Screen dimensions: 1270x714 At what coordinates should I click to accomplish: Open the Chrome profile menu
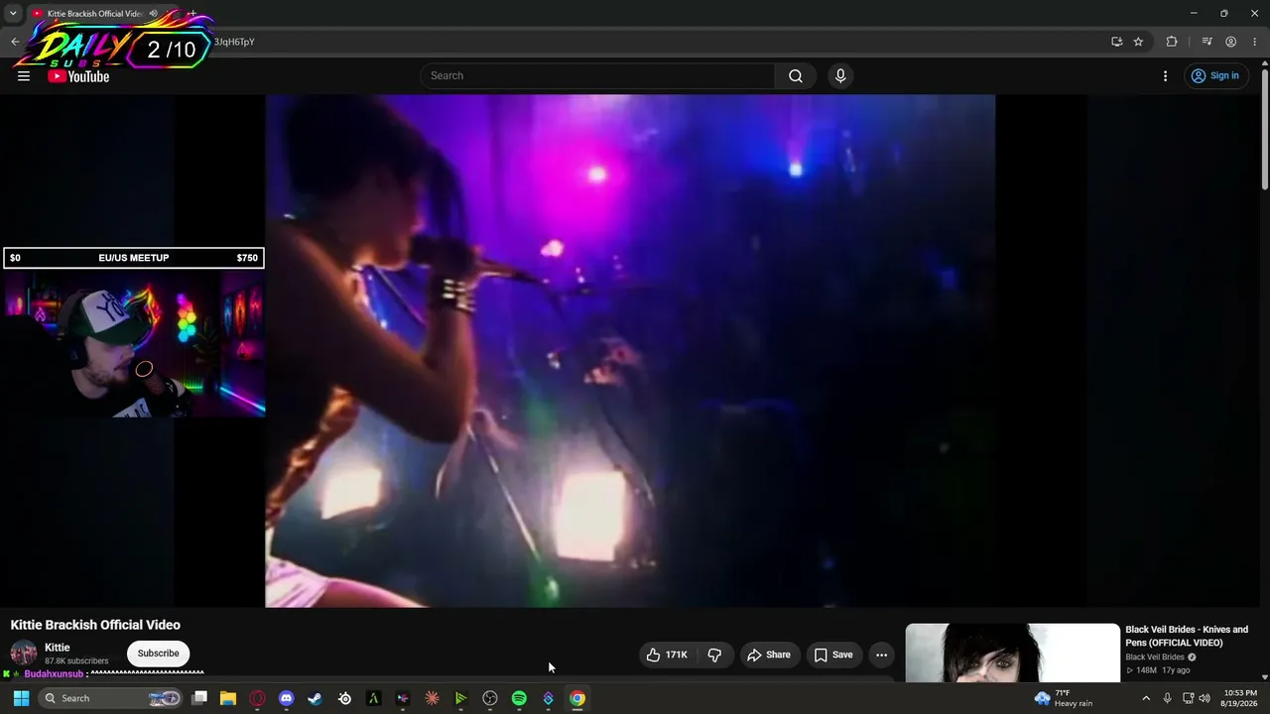click(x=1230, y=42)
